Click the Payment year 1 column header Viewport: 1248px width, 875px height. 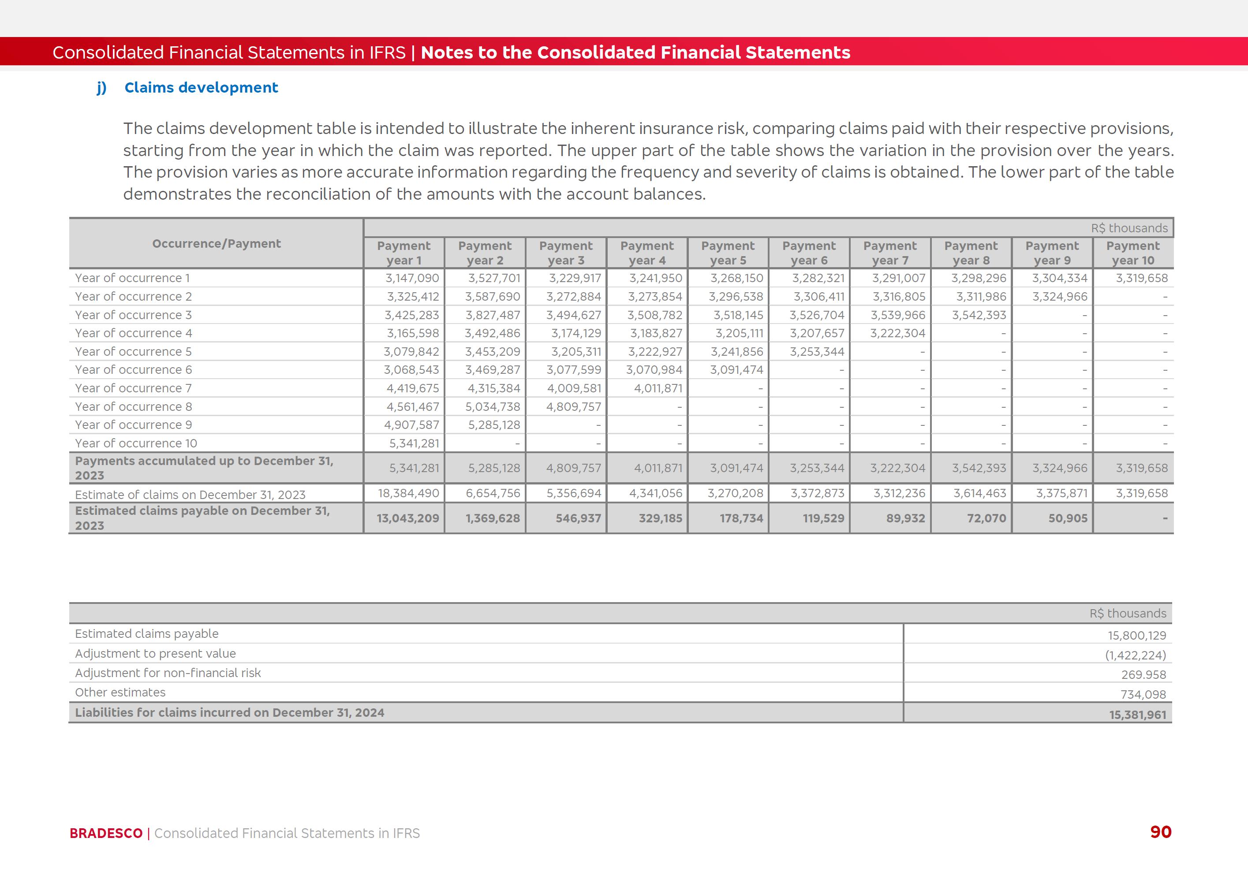click(404, 253)
